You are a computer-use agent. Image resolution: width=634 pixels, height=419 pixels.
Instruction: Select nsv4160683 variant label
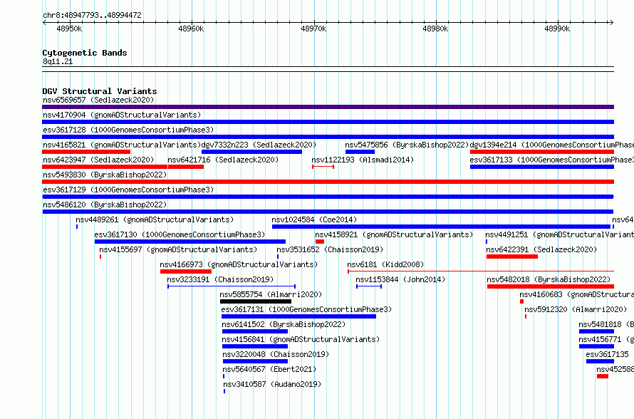pyautogui.click(x=576, y=294)
